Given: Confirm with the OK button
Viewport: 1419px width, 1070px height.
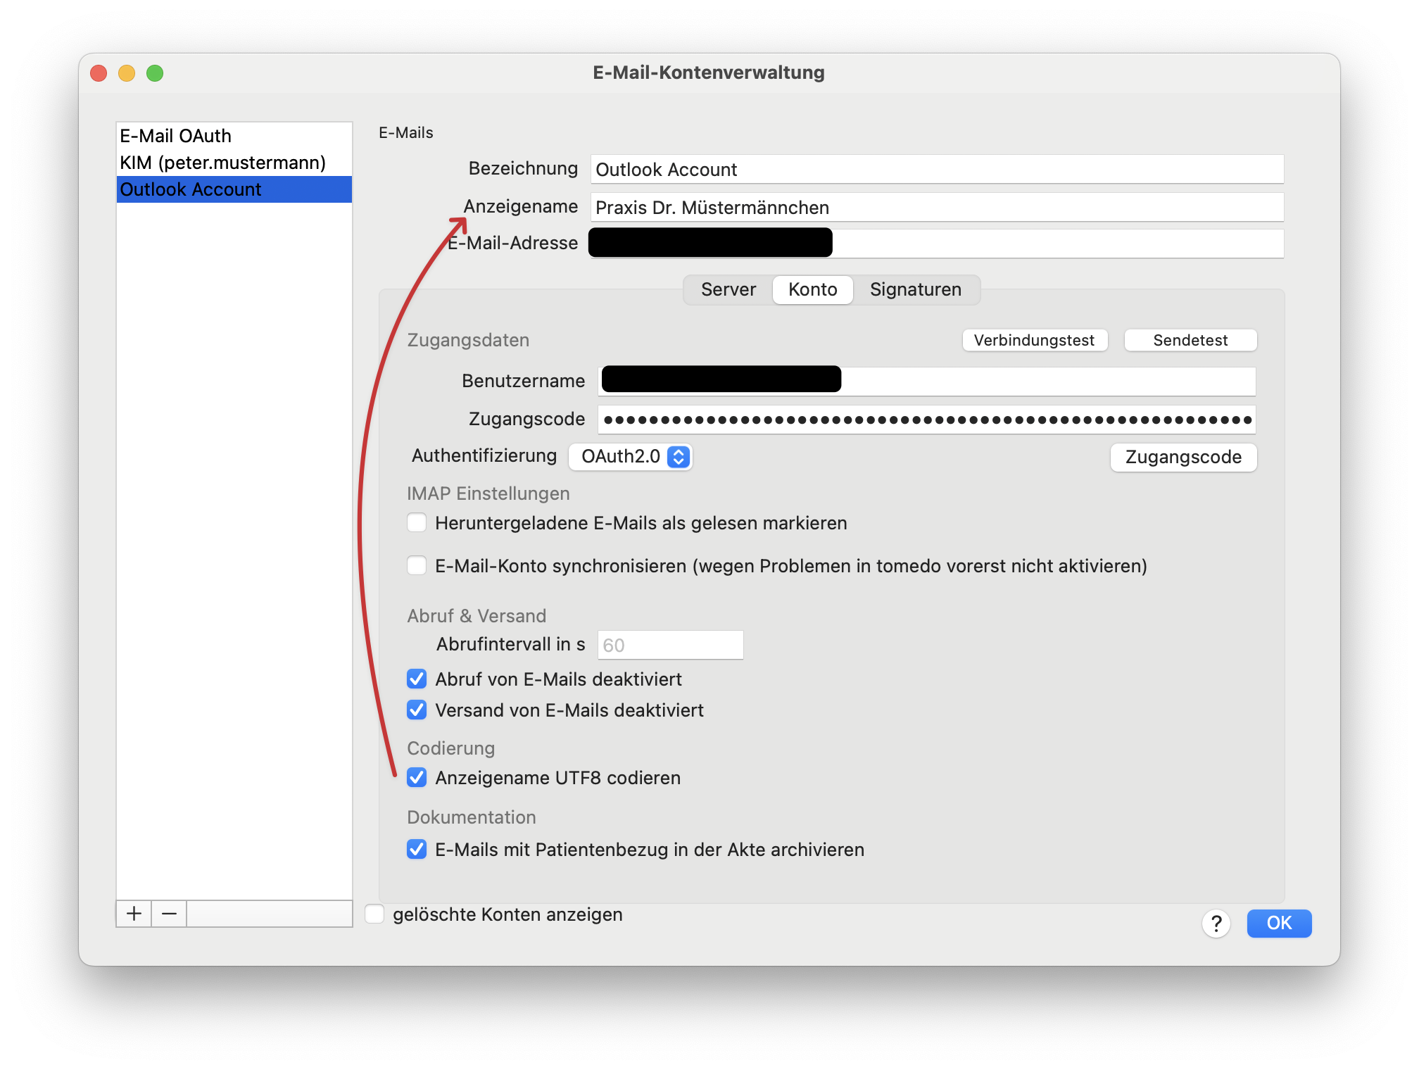Looking at the screenshot, I should click(1279, 924).
